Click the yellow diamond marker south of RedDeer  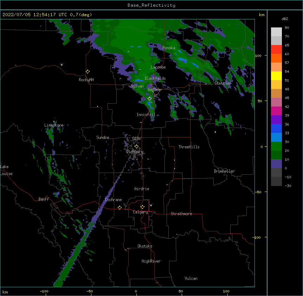150,98
